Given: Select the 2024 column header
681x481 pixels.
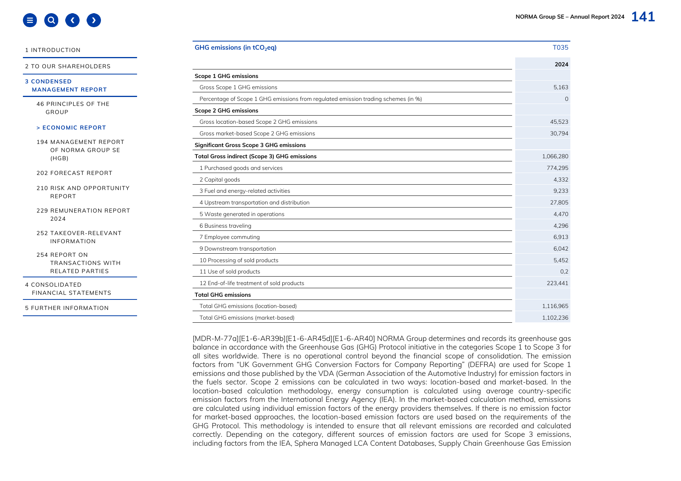Looking at the screenshot, I should tap(561, 64).
